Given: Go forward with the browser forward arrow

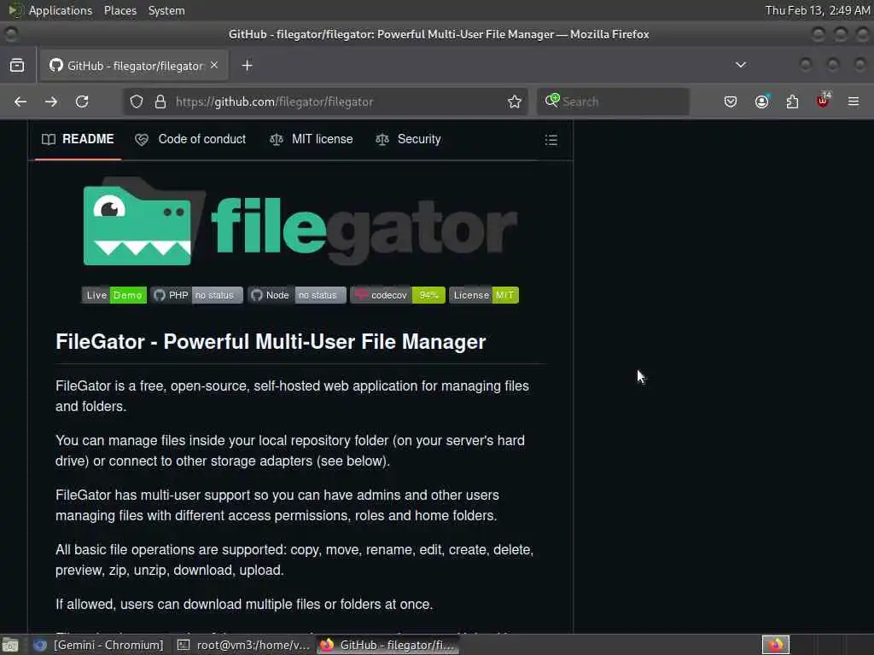Looking at the screenshot, I should coord(51,101).
